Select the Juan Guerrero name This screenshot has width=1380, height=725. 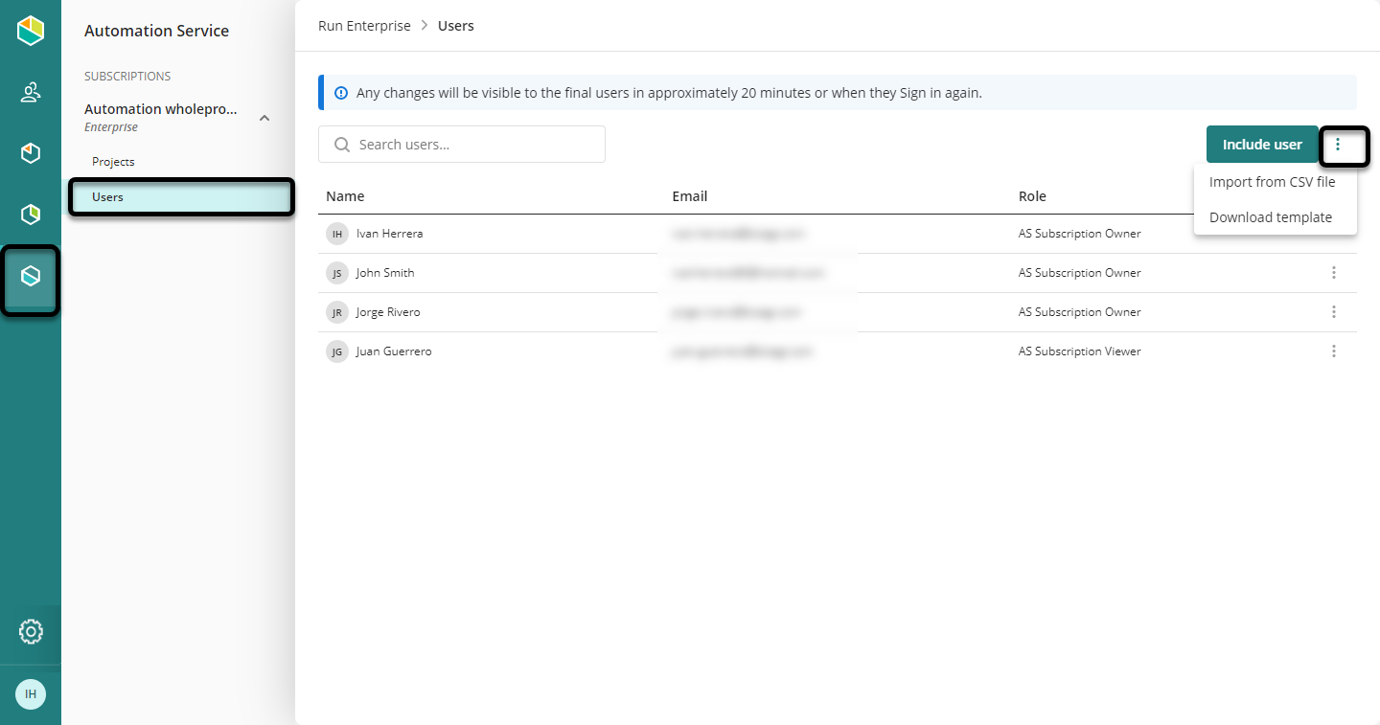coord(394,351)
